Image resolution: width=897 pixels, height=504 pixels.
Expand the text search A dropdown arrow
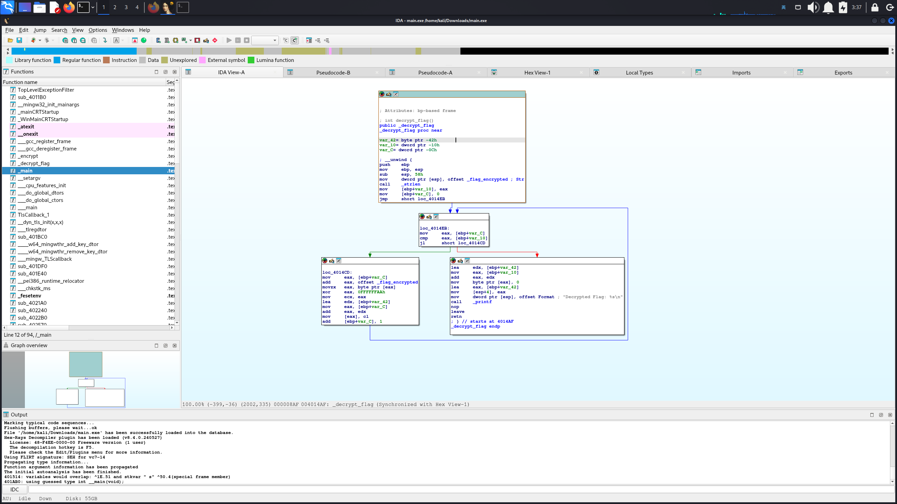coord(123,40)
